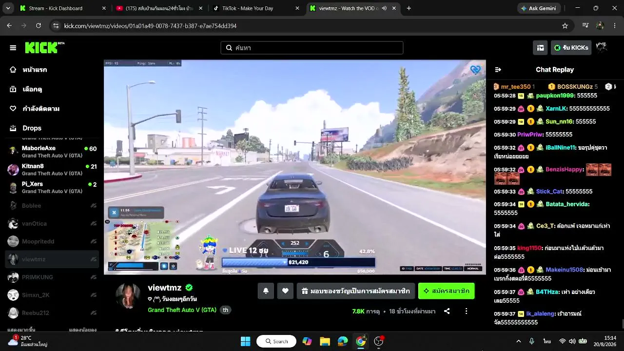Open PriwPriw chat user name
Viewport: 624px width, 351px height.
530,135
